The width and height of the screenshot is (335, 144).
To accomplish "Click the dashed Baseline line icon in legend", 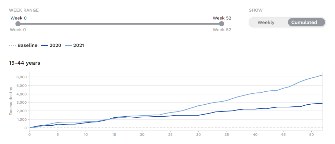I will point(12,45).
